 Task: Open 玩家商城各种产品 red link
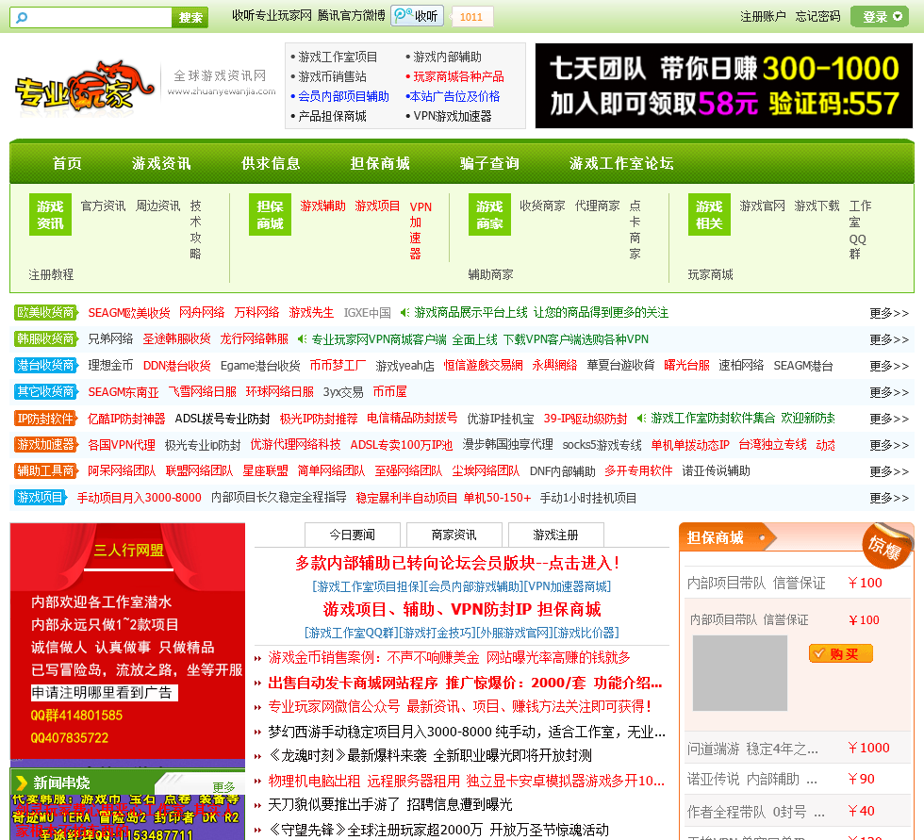pos(458,76)
